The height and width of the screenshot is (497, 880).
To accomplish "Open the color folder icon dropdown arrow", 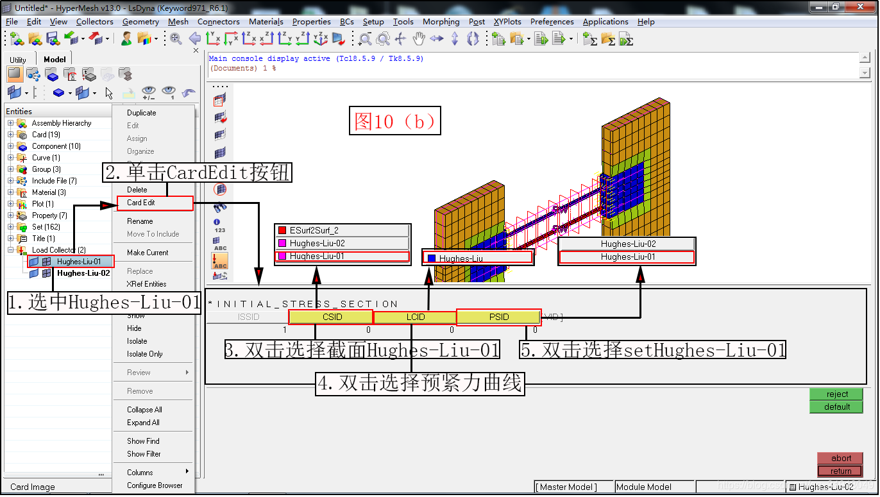I will (x=156, y=39).
